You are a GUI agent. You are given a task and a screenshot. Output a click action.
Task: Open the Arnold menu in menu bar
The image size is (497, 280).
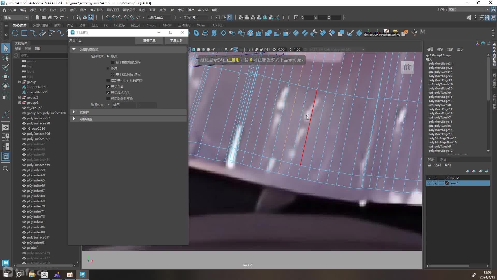[x=203, y=10]
